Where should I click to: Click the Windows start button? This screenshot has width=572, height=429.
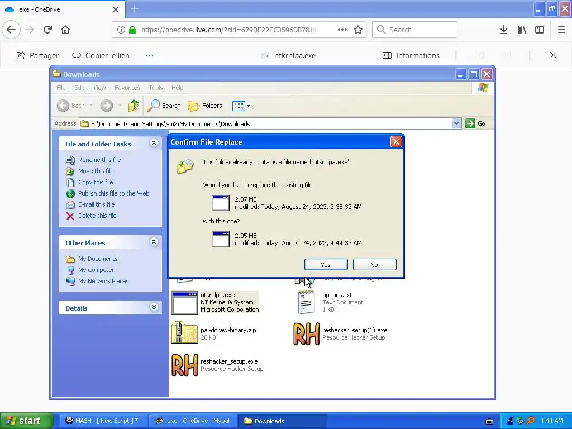pyautogui.click(x=26, y=421)
